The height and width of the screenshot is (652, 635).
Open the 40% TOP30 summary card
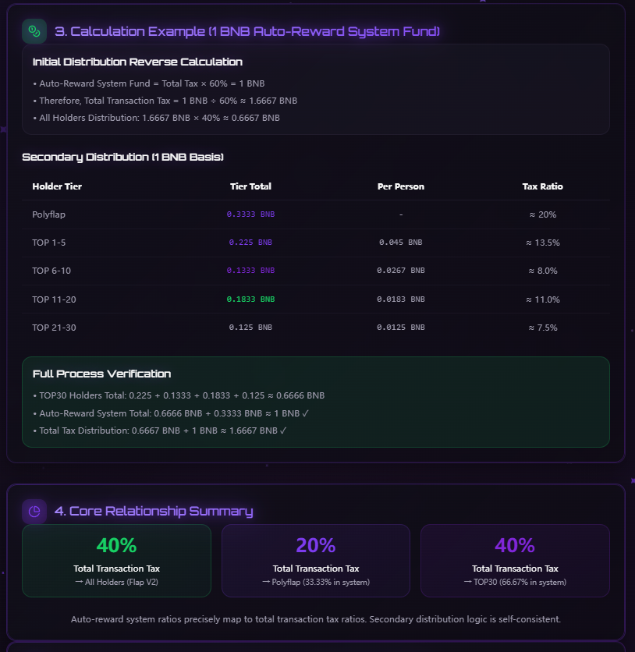pos(515,561)
